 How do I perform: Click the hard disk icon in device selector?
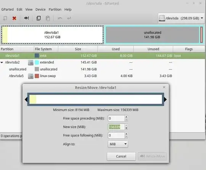pyautogui.click(x=162, y=18)
